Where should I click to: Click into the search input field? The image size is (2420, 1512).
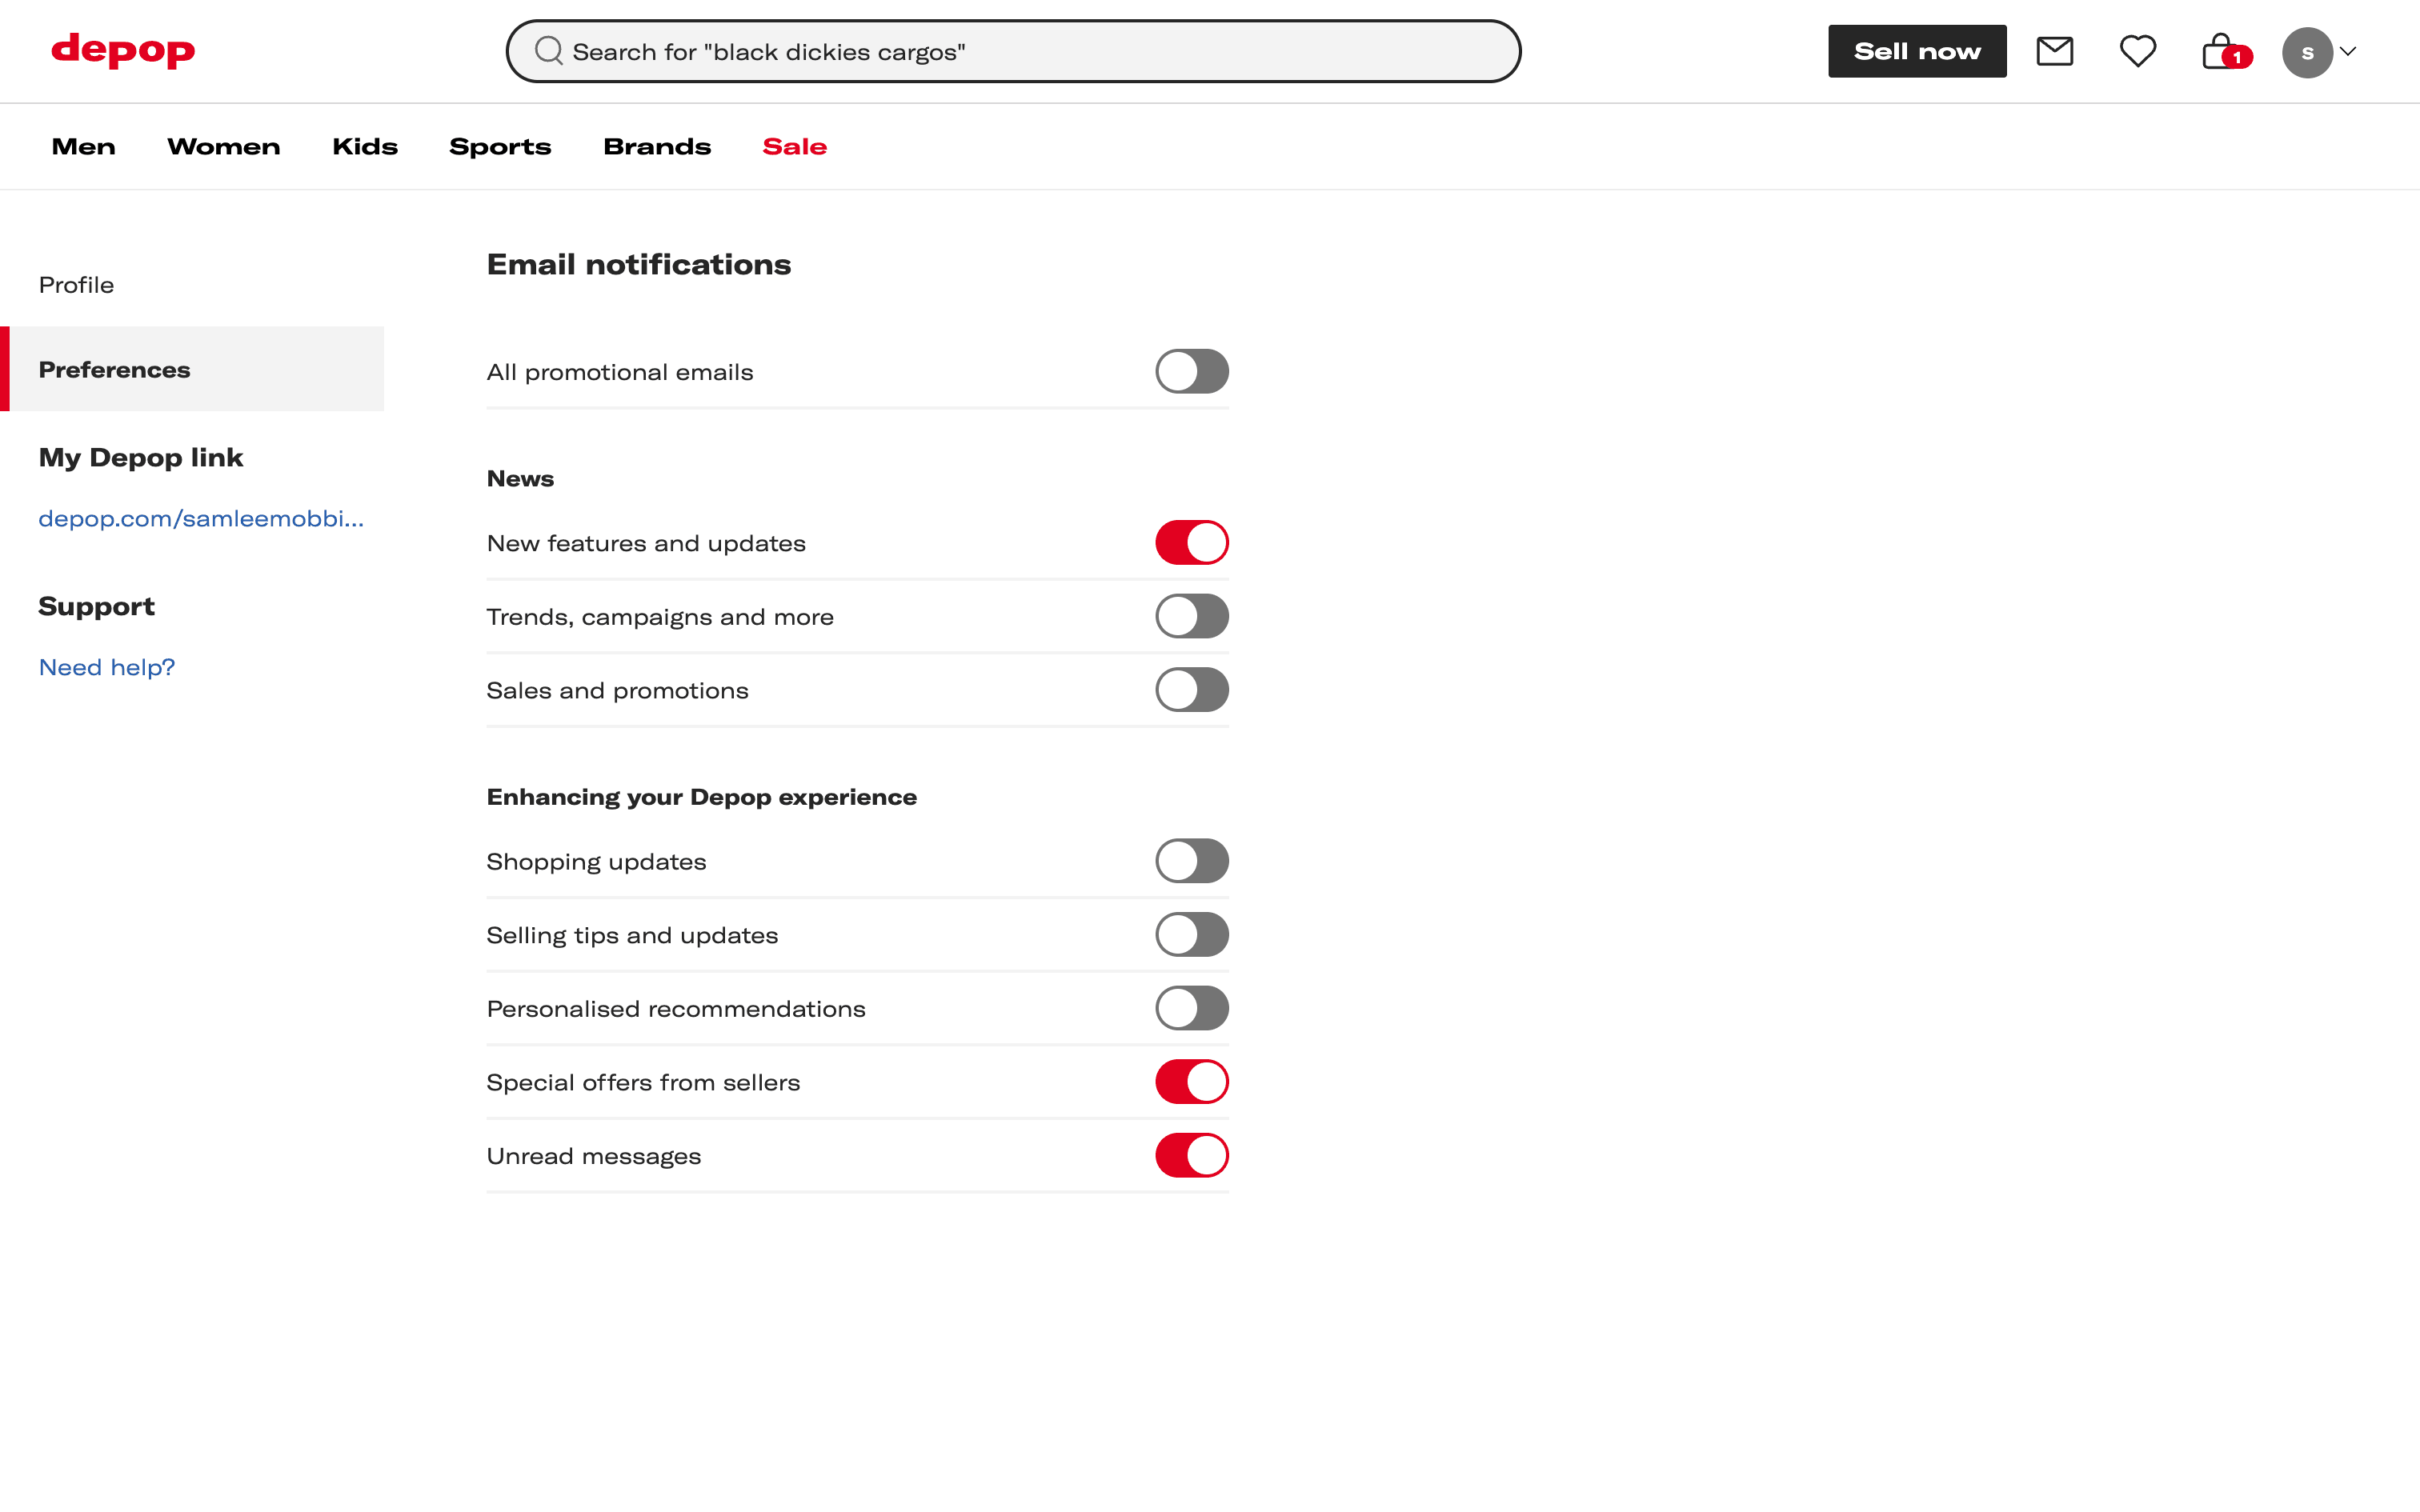tap(1030, 52)
